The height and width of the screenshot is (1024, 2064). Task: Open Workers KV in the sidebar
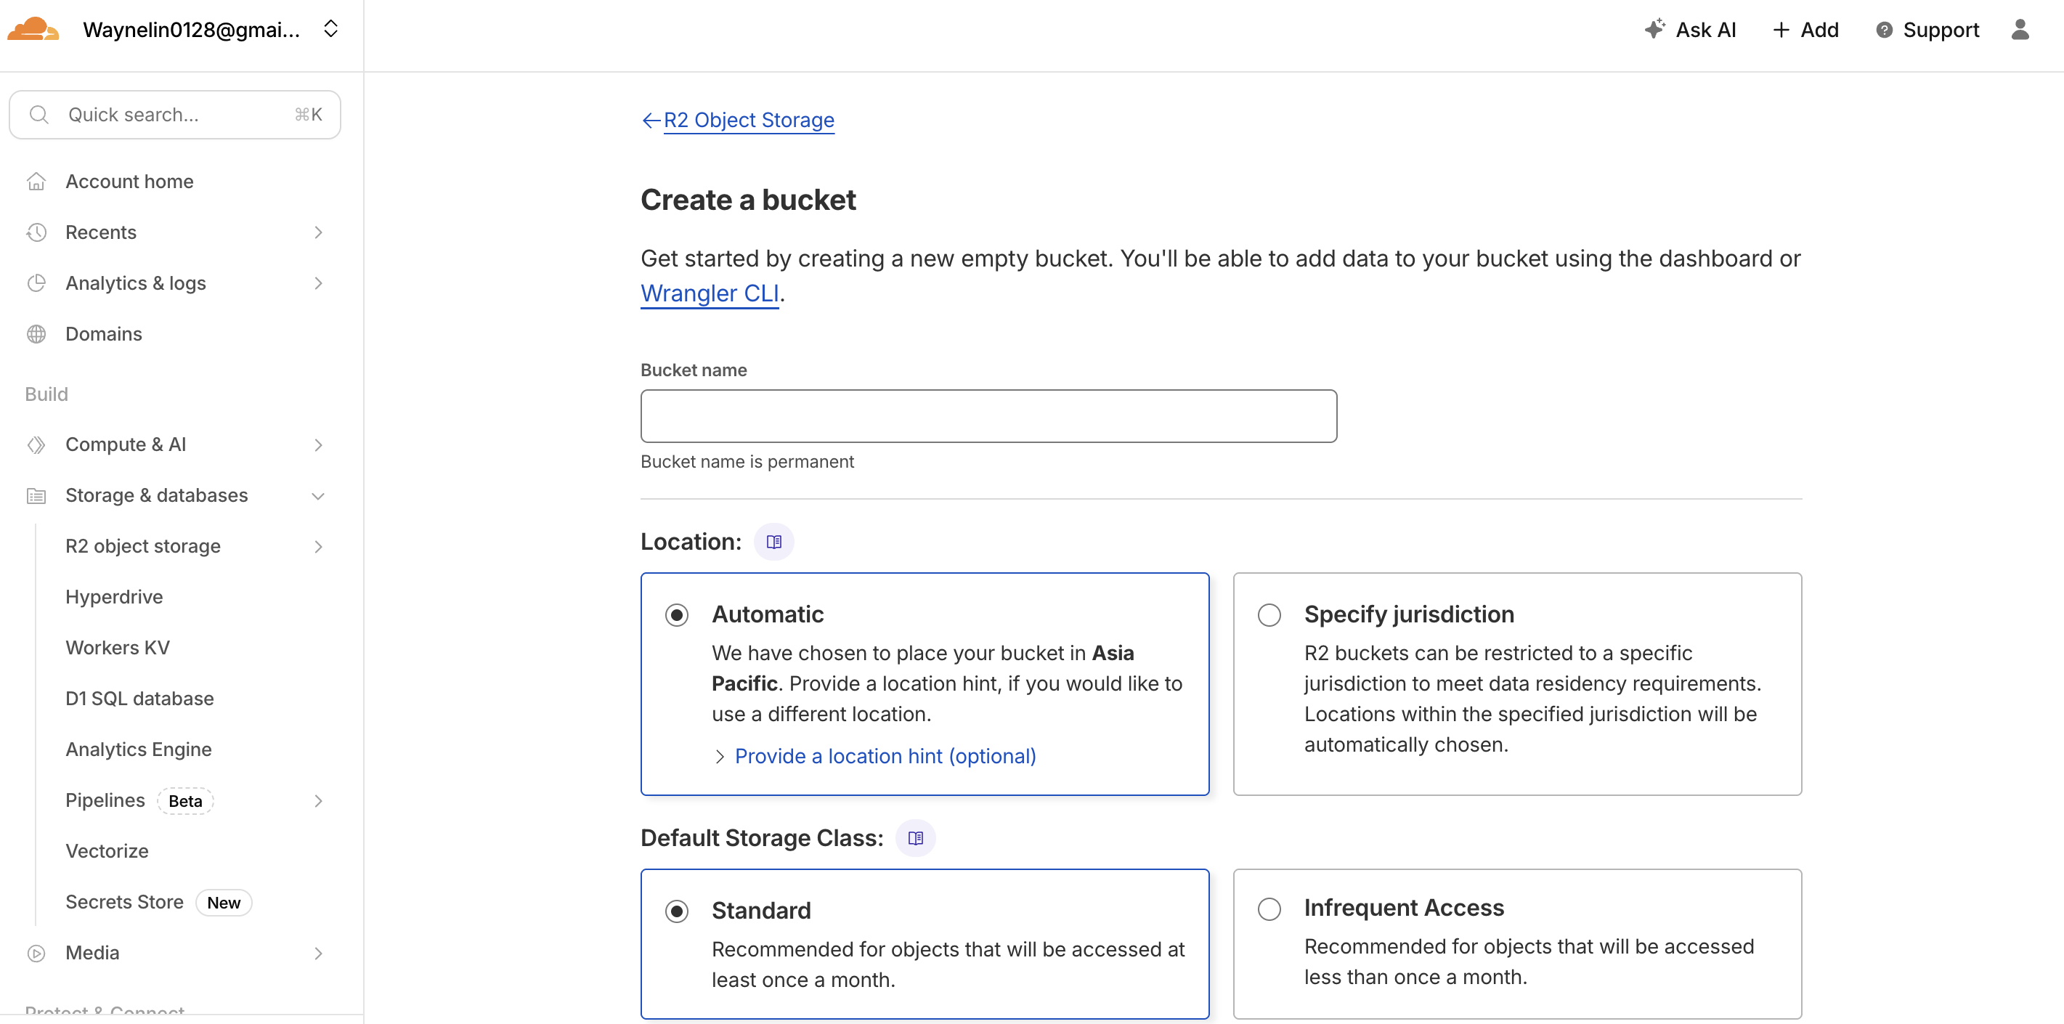[118, 647]
